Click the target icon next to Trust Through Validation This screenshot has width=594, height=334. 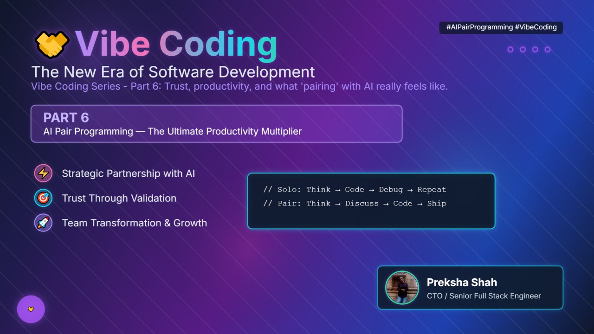tap(43, 198)
